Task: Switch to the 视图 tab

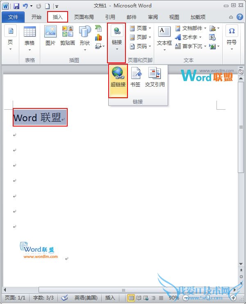Action: pyautogui.click(x=174, y=17)
